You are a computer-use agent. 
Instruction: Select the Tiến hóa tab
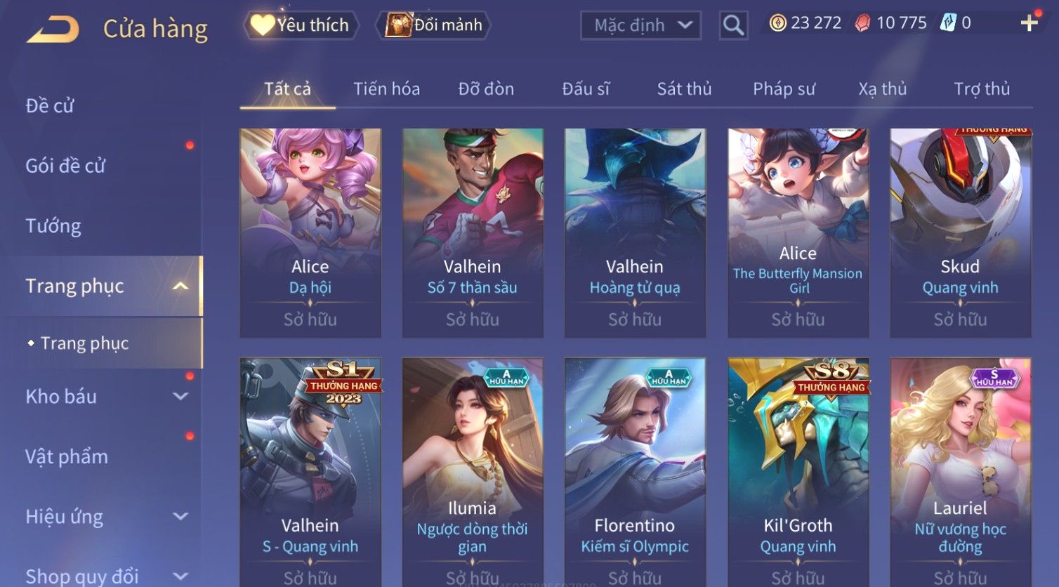pos(386,89)
